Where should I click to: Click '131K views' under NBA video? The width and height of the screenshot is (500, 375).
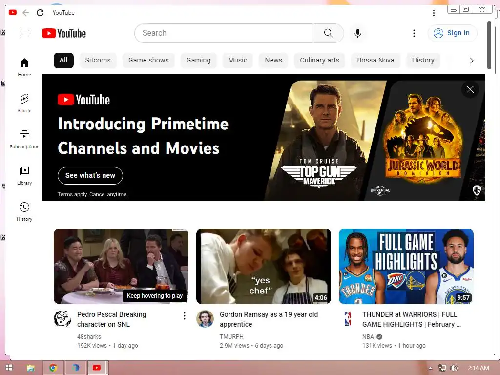[377, 346]
